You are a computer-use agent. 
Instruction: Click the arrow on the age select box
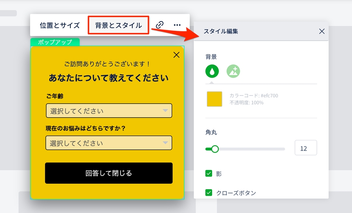coord(165,111)
